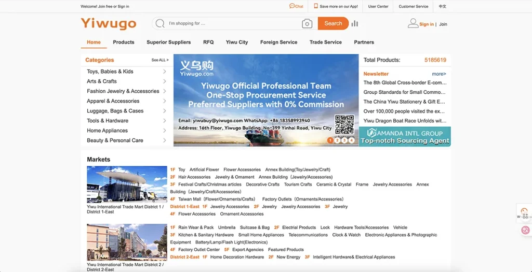Screen dimensions: 532x272
Task: Click the QR code on the banner
Action: [x=344, y=124]
